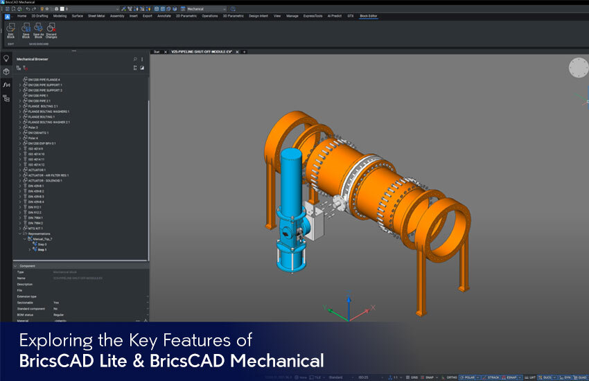Collapse the Manual_Top_7 representation node
589x381 pixels.
25,239
